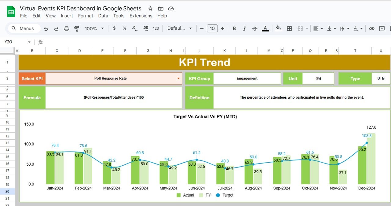Open the File menu

24,16
